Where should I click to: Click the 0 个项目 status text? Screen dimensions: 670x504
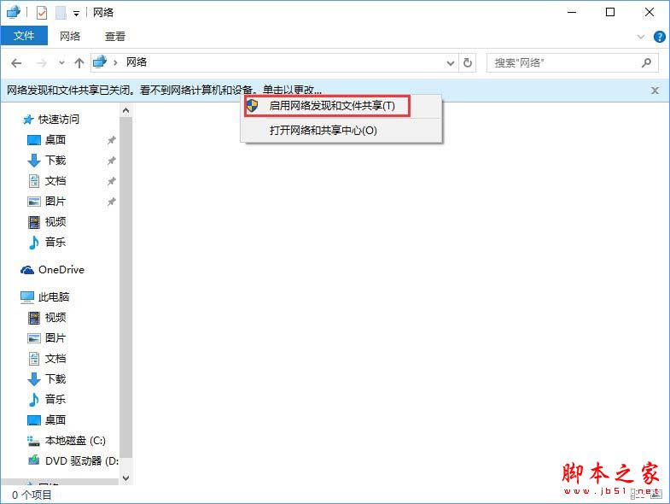pos(32,495)
